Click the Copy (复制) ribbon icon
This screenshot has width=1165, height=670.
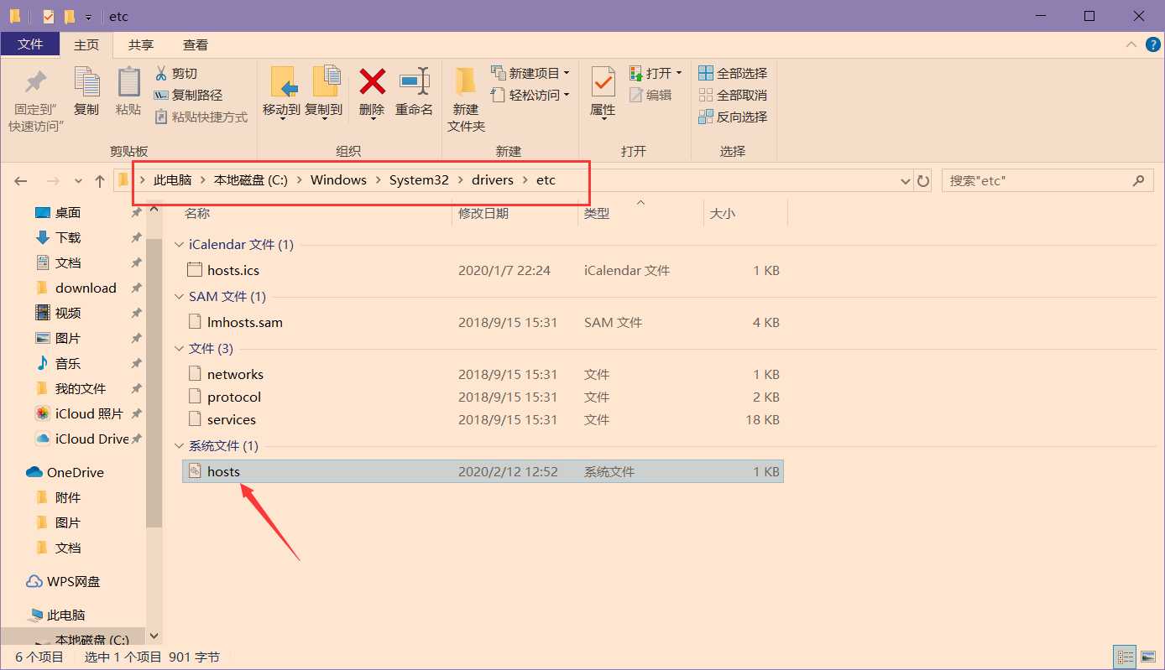(x=86, y=82)
